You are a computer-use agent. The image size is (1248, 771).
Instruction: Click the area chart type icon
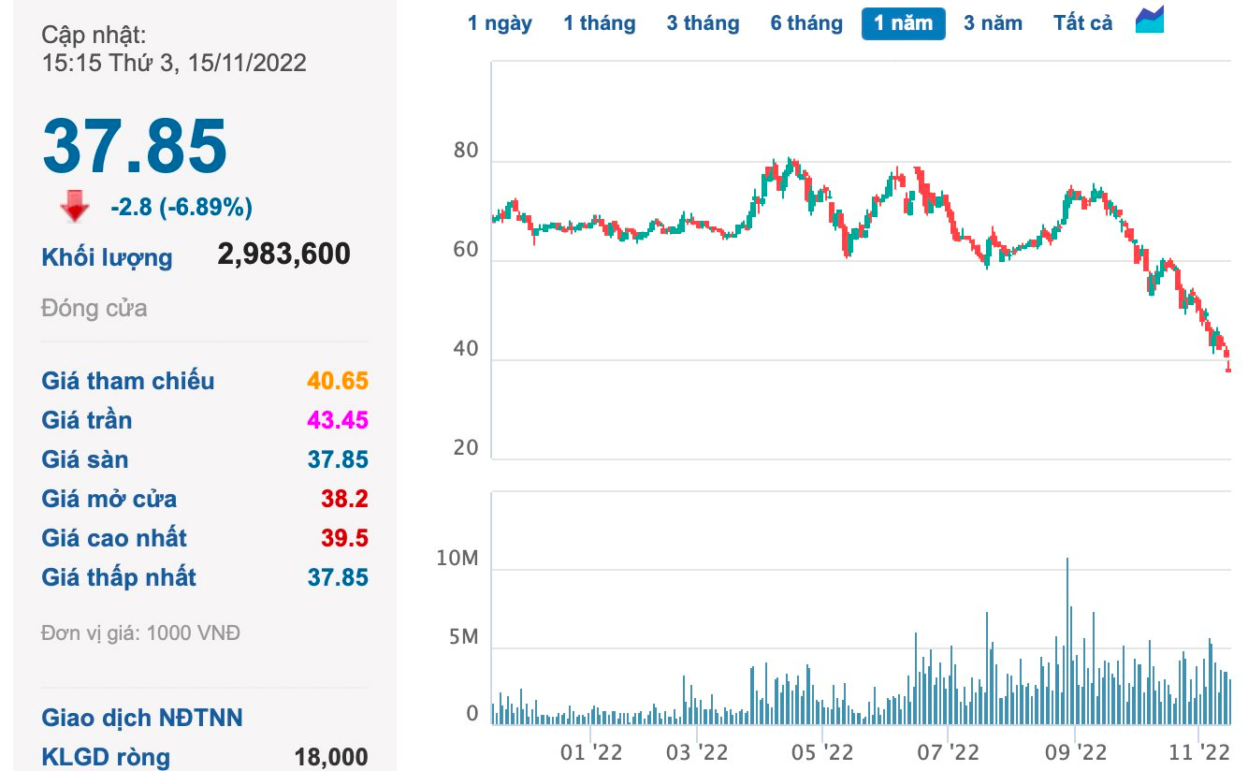point(1149,21)
